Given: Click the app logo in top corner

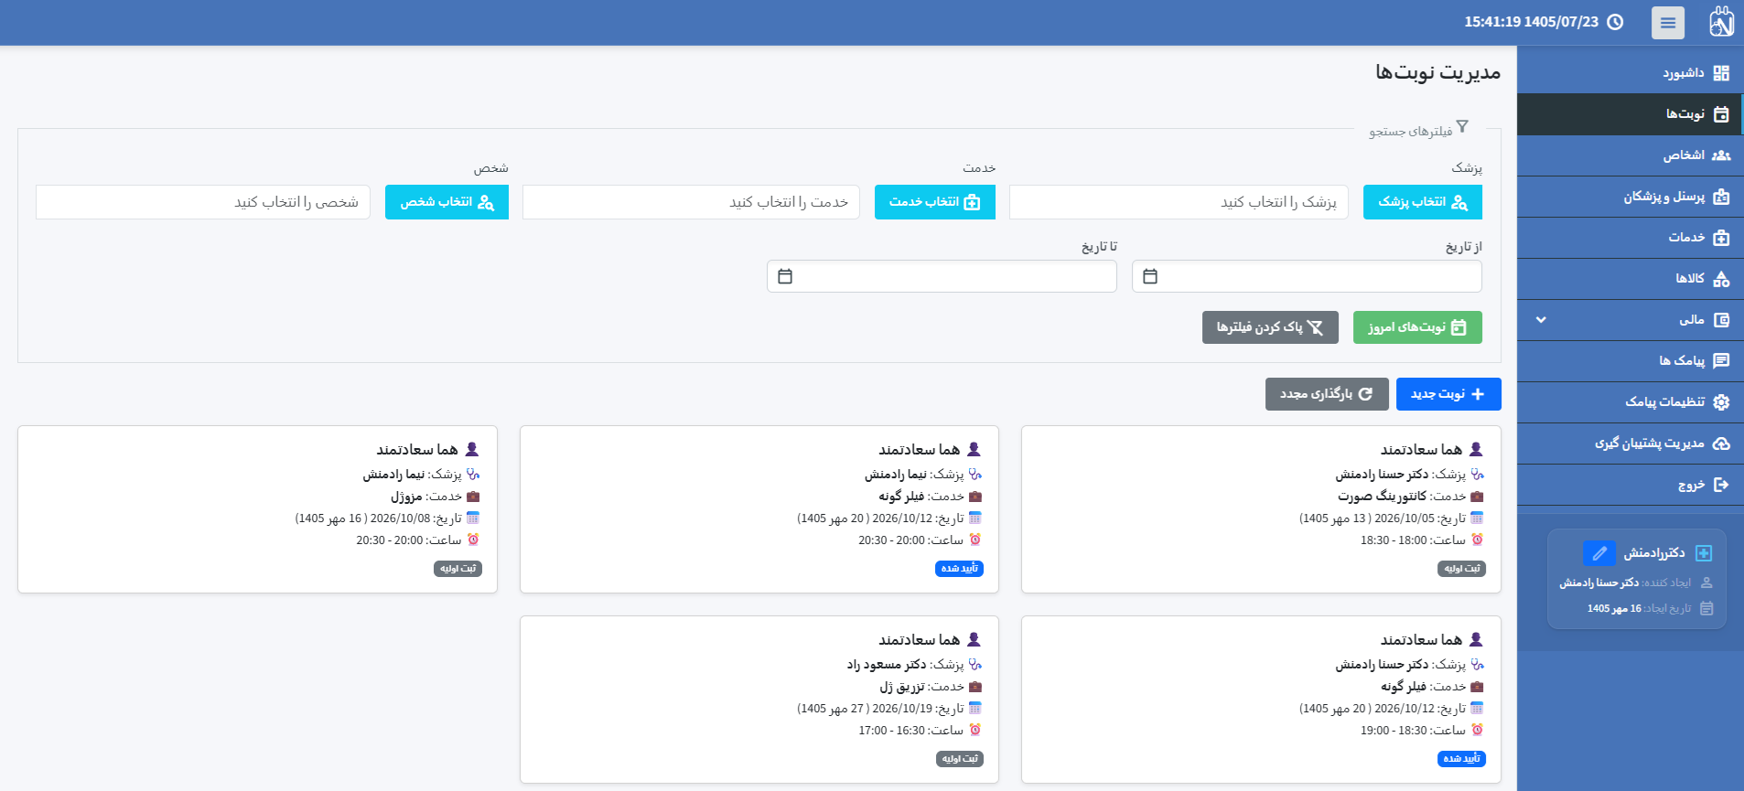Looking at the screenshot, I should (x=1721, y=22).
